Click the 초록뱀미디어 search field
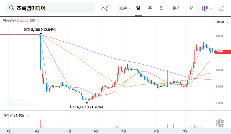Screen dimensions: 231x134 pos(50,8)
